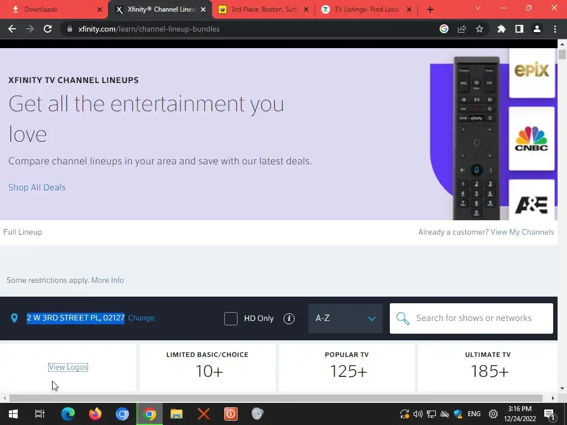Select the Ultimate TV 185+ package
The width and height of the screenshot is (567, 425).
487,367
